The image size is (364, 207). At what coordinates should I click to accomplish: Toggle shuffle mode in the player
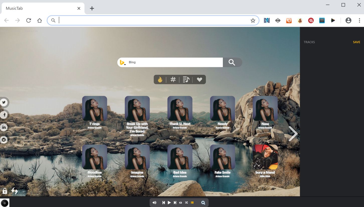tap(186, 203)
